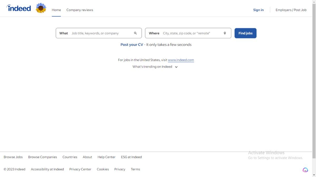This screenshot has height=177, width=316.
Task: Click the magnifier icon in What field
Action: point(135,33)
